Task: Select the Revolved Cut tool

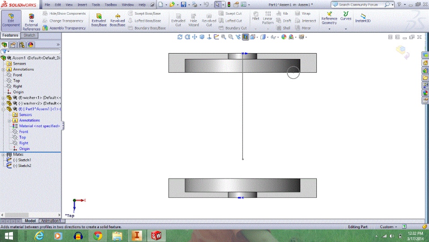Action: click(x=209, y=20)
